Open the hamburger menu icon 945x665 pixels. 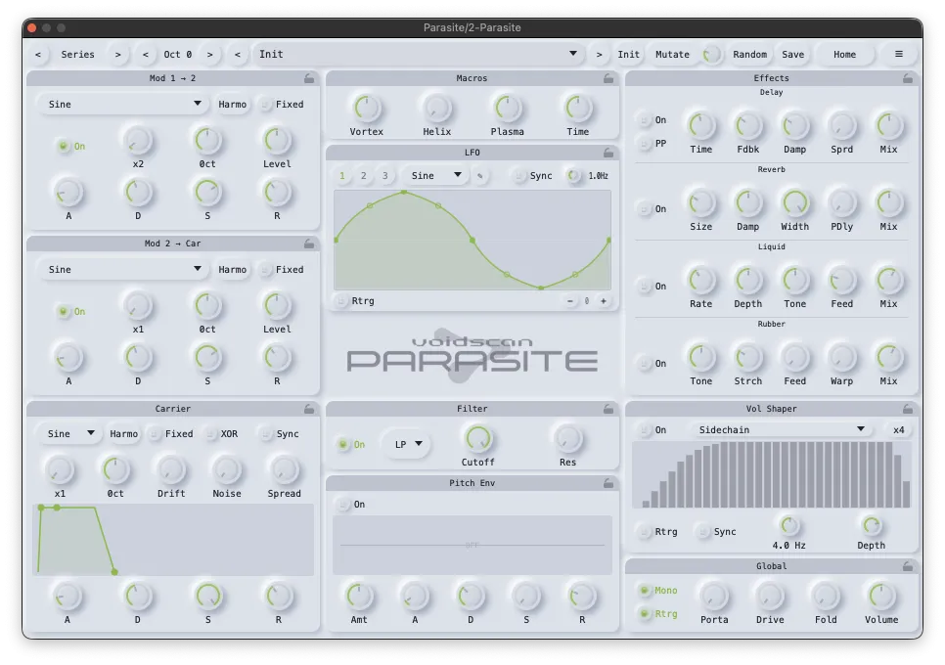[x=899, y=54]
